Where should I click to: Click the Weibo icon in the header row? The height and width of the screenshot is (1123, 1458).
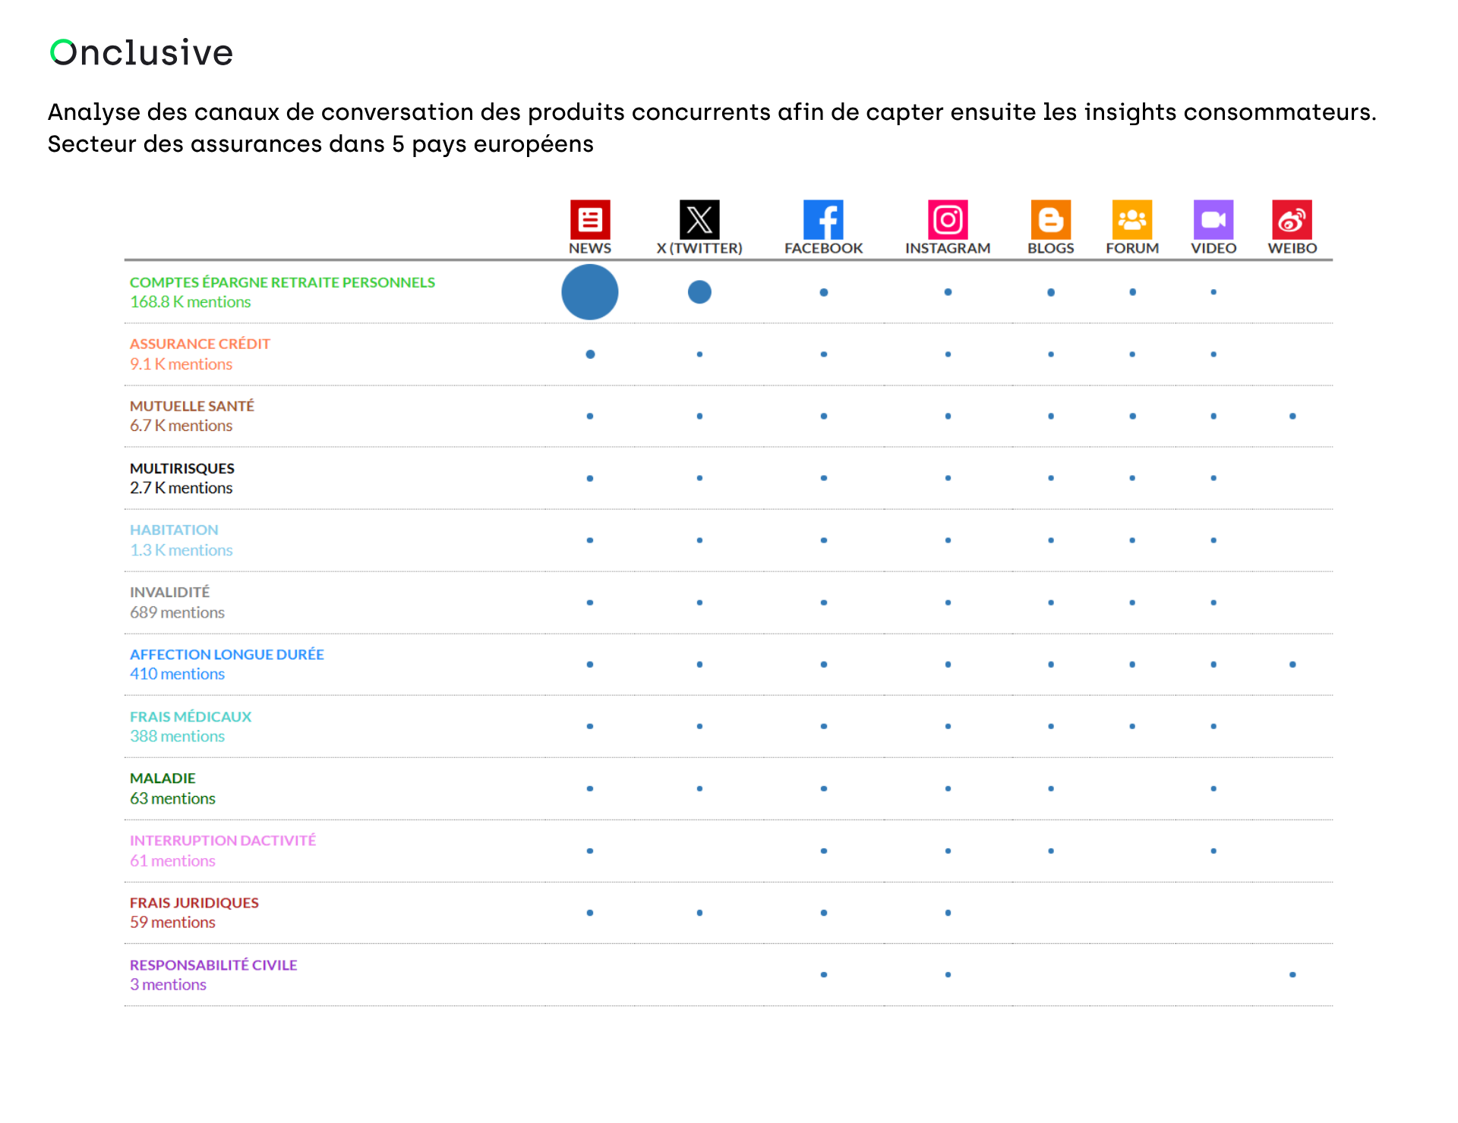tap(1292, 220)
